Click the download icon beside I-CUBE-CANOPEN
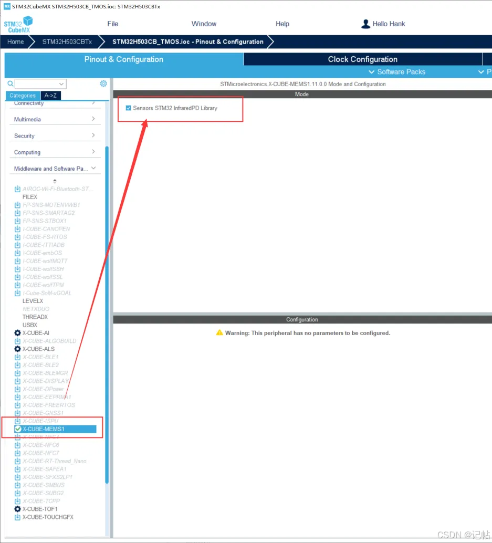 tap(17, 229)
